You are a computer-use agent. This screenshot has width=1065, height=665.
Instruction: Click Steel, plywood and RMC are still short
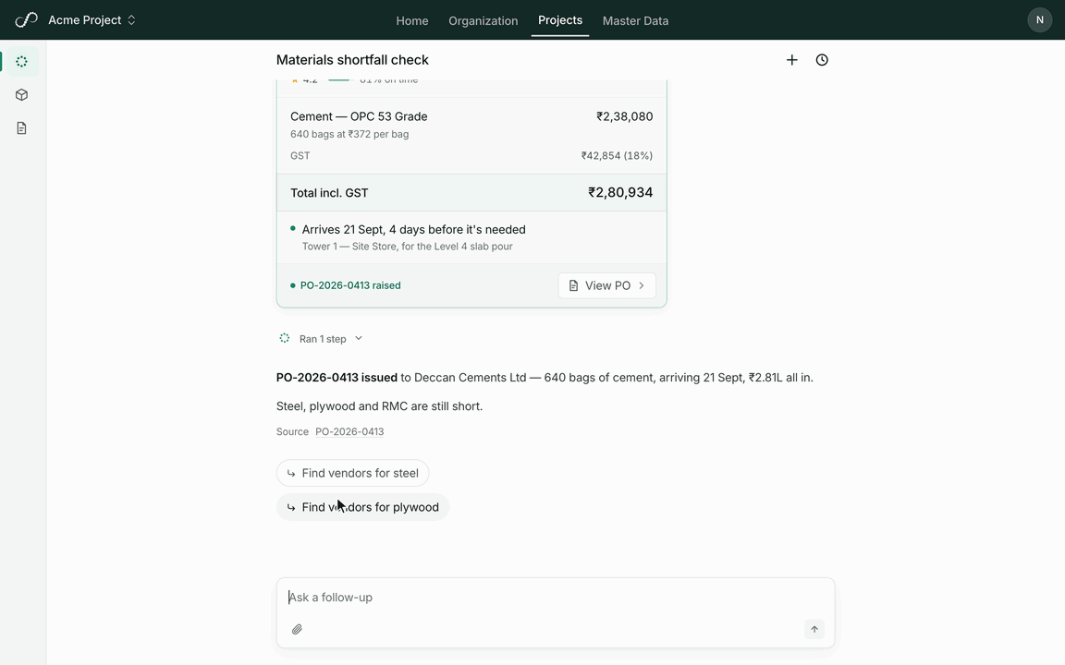click(x=380, y=406)
